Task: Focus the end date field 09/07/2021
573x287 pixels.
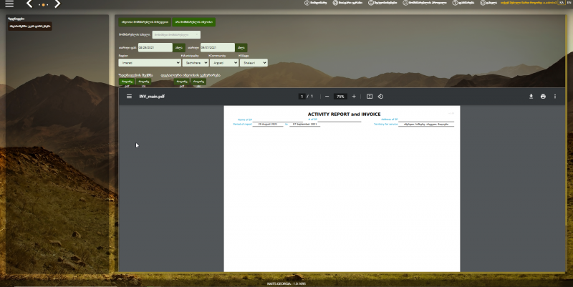Action: [x=218, y=47]
